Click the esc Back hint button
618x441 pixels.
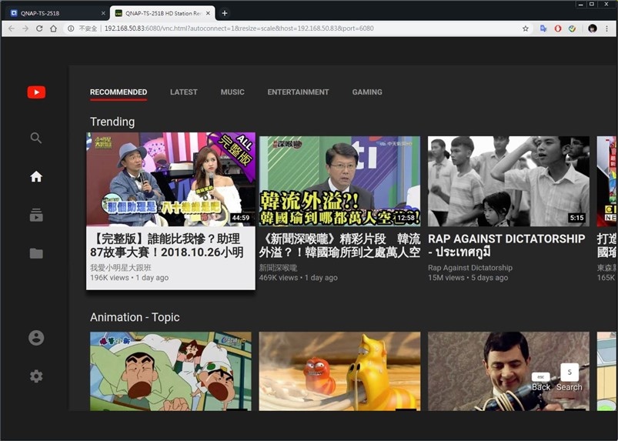[x=541, y=383]
